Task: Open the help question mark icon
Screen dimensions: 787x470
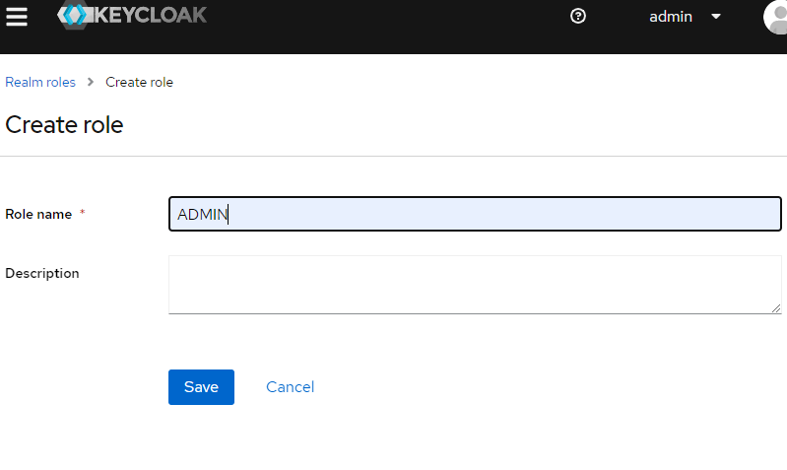Action: (578, 16)
